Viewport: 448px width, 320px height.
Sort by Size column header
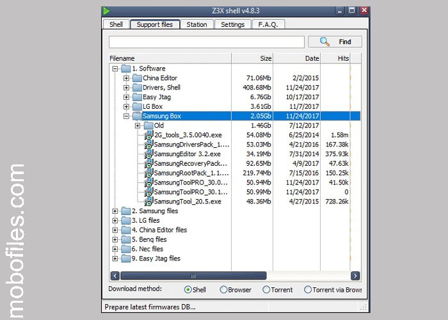252,58
